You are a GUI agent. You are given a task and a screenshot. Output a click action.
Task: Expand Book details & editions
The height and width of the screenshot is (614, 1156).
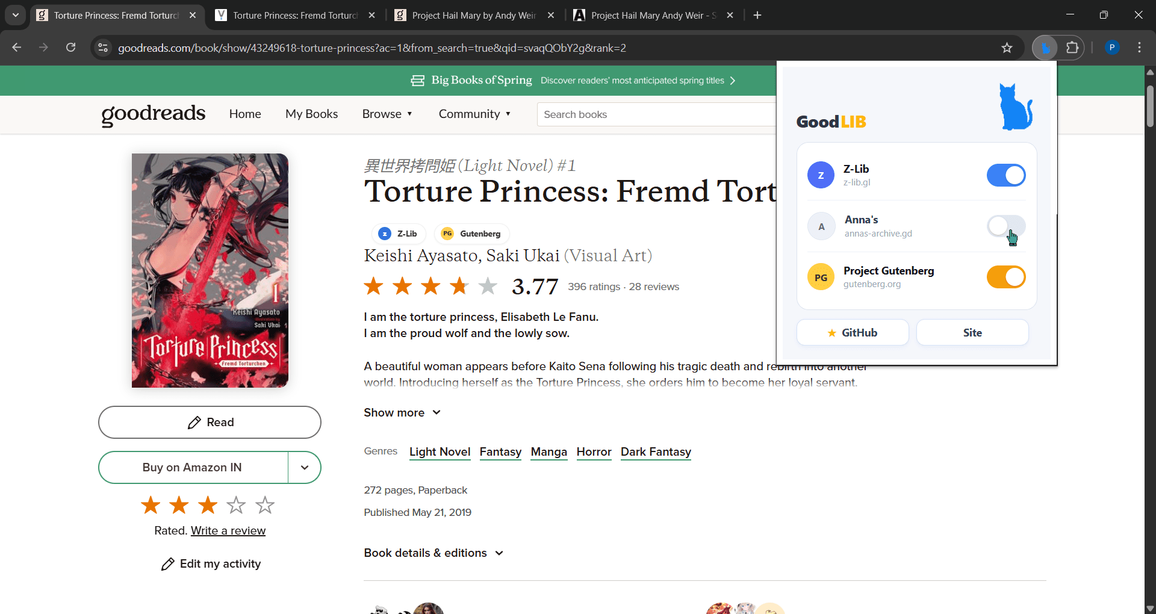[433, 553]
